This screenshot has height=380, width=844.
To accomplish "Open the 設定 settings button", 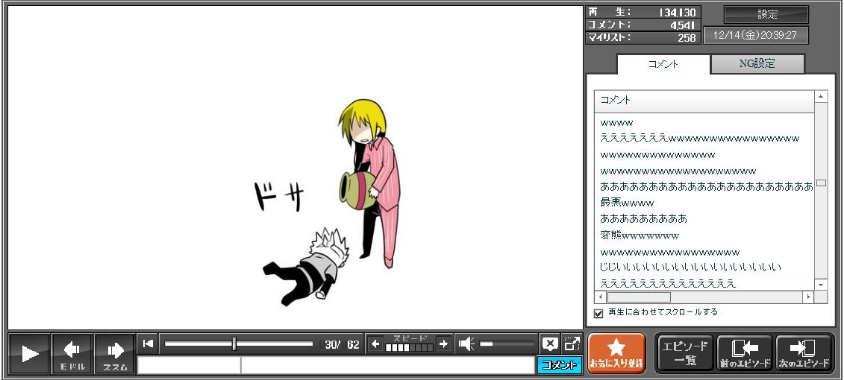I will [766, 14].
